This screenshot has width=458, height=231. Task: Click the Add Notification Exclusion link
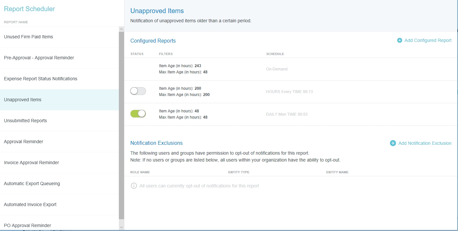tap(425, 143)
